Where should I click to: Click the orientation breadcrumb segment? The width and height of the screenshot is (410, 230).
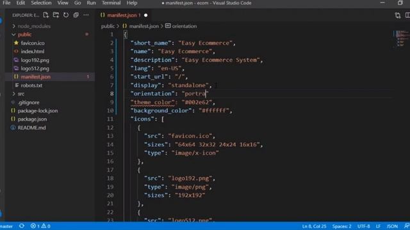(x=184, y=26)
